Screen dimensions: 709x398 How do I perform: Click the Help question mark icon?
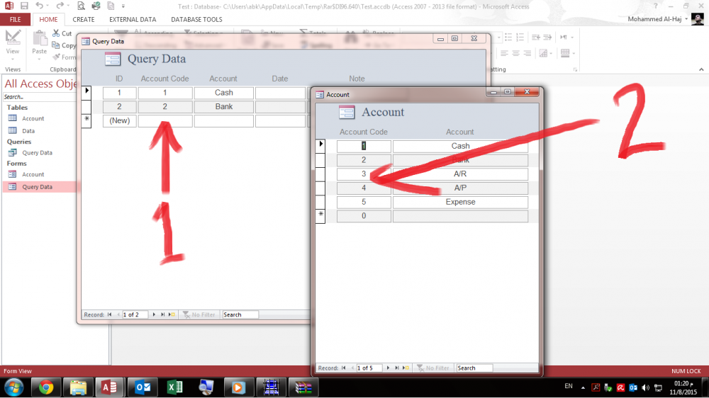click(656, 6)
